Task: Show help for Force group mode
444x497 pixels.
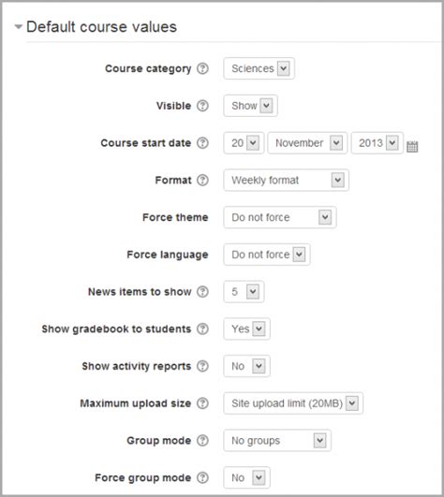Action: click(x=202, y=477)
